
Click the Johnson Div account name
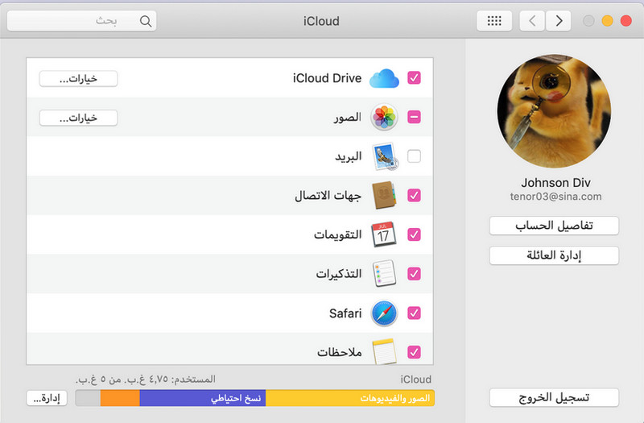555,183
